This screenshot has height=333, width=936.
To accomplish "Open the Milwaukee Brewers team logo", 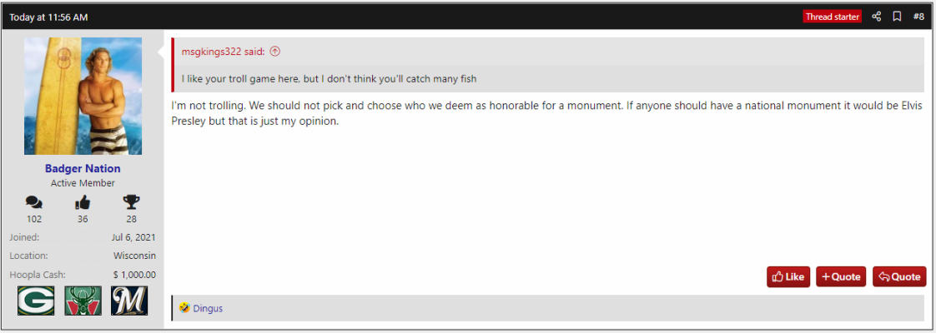I will click(129, 301).
